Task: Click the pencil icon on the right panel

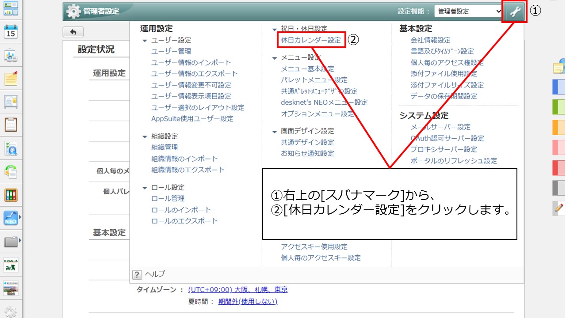Action: pos(558,209)
